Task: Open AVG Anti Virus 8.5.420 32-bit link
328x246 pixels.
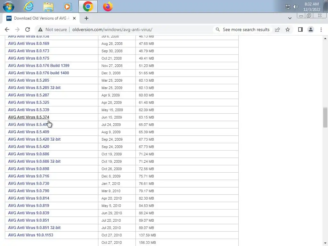Action: 34,139
